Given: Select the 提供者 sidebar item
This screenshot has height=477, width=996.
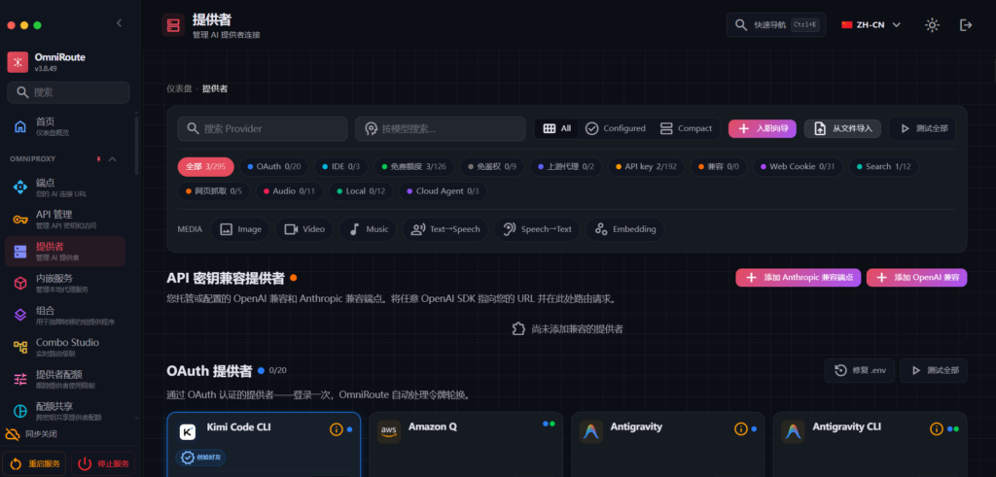Looking at the screenshot, I should (x=65, y=252).
